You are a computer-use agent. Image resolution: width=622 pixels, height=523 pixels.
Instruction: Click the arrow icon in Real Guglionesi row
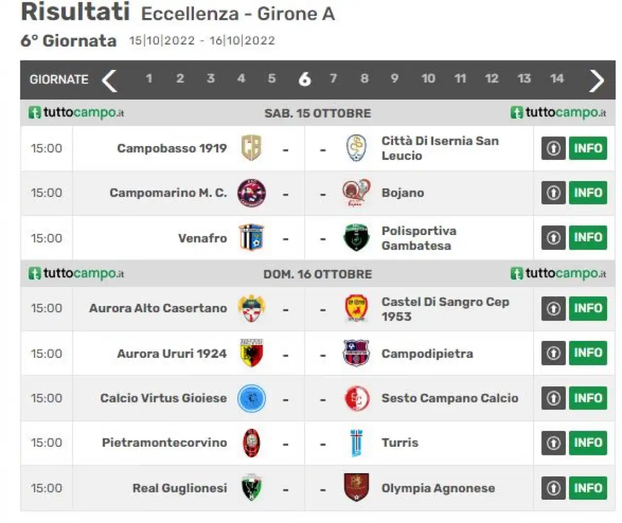click(x=553, y=488)
